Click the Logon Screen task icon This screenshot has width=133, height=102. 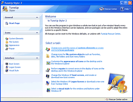(48, 83)
